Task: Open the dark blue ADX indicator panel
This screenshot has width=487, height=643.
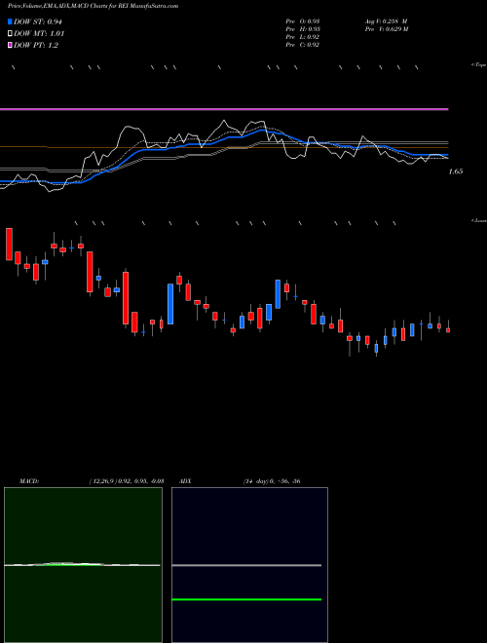Action: (x=249, y=565)
